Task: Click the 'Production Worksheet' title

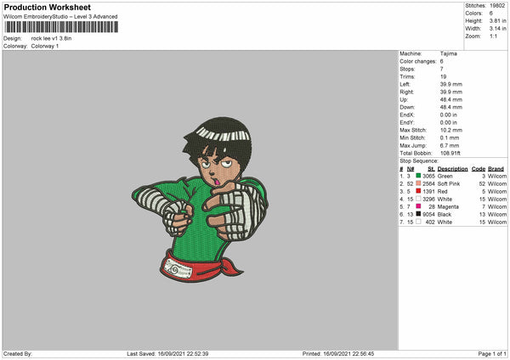Action: 48,7
